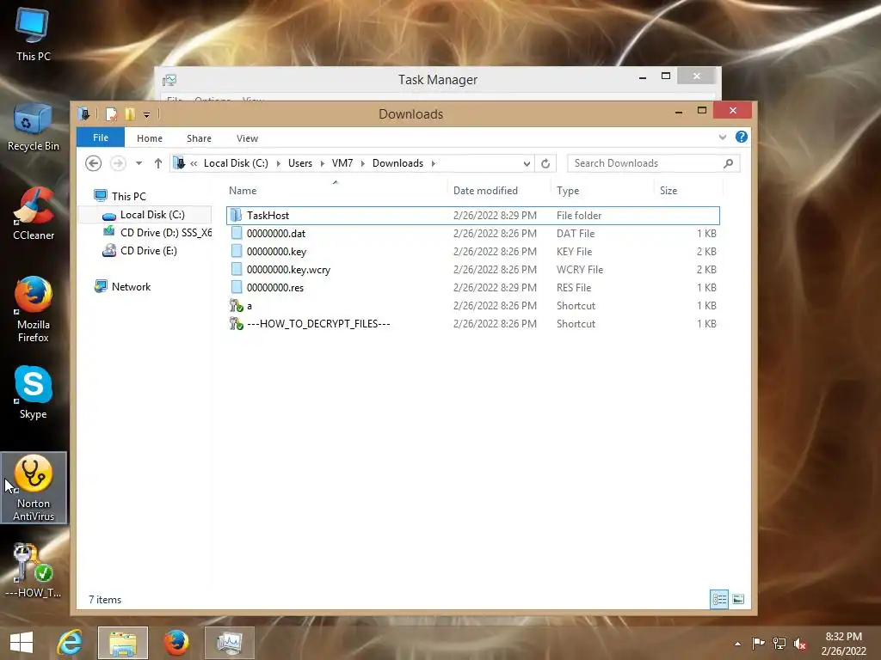
Task: Open address bar history dropdown
Action: point(527,163)
